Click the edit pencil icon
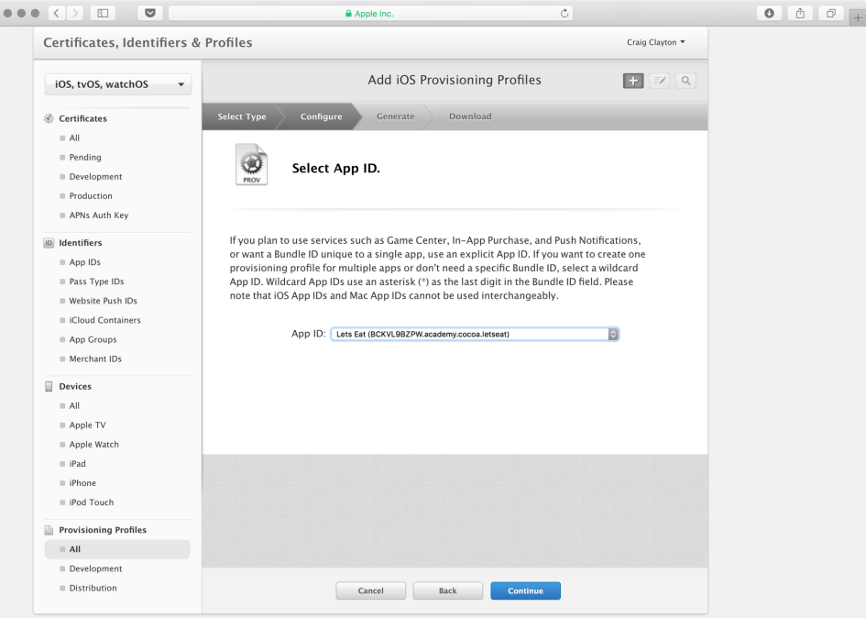The image size is (866, 618). (x=660, y=81)
